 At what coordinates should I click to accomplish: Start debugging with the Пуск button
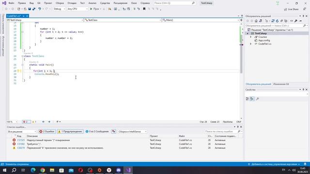[x=94, y=9]
